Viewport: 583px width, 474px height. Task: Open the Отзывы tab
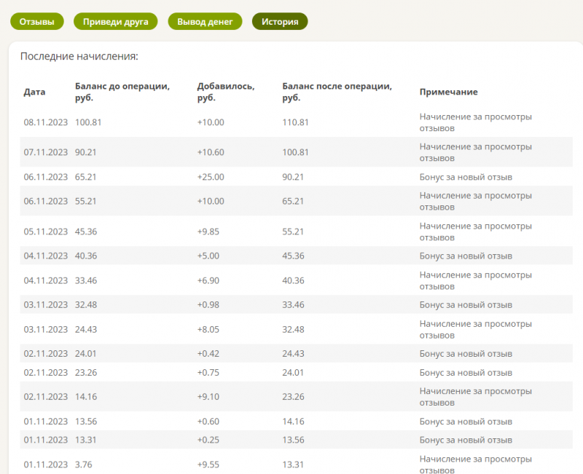coord(37,22)
